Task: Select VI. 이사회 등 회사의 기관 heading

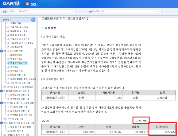Action: point(20,103)
